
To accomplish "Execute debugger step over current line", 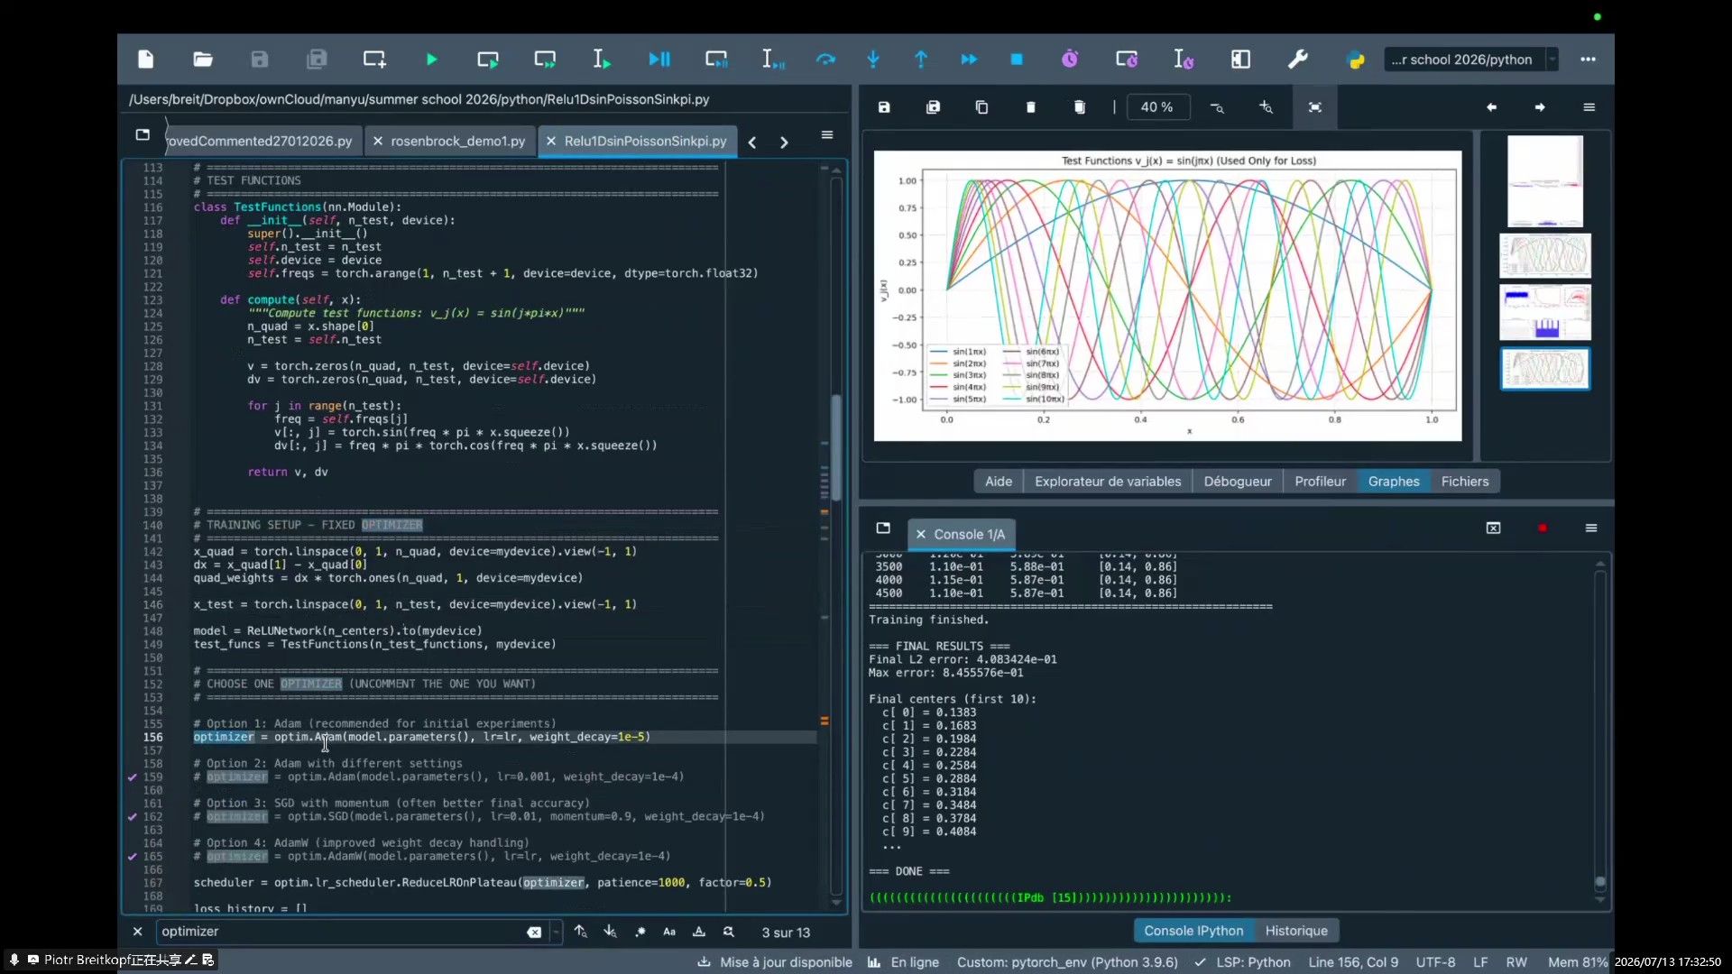I will point(825,60).
